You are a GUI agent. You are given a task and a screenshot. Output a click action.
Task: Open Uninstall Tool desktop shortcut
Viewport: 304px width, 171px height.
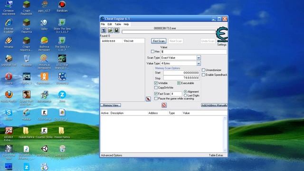[x=9, y=61]
